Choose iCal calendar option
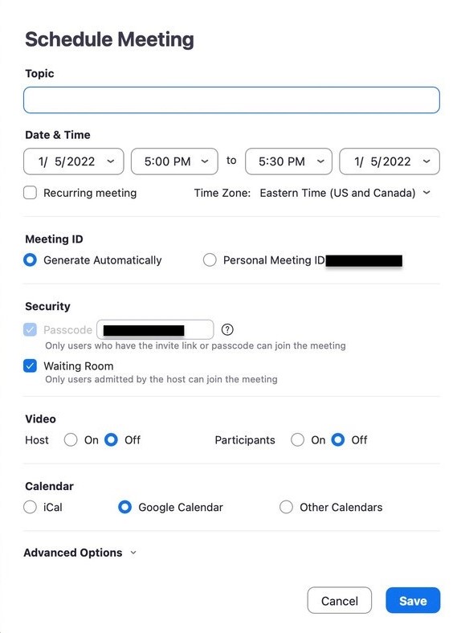457x633 pixels. tap(31, 507)
